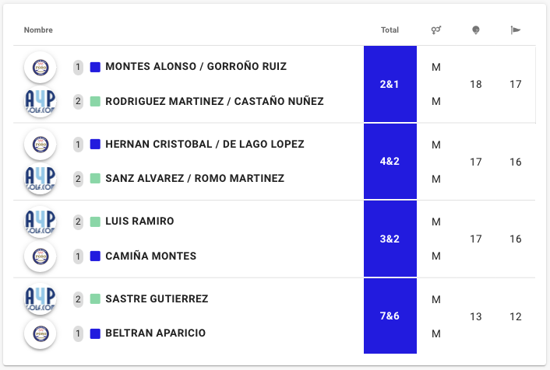Select the 3&2 match result cell

[390, 239]
